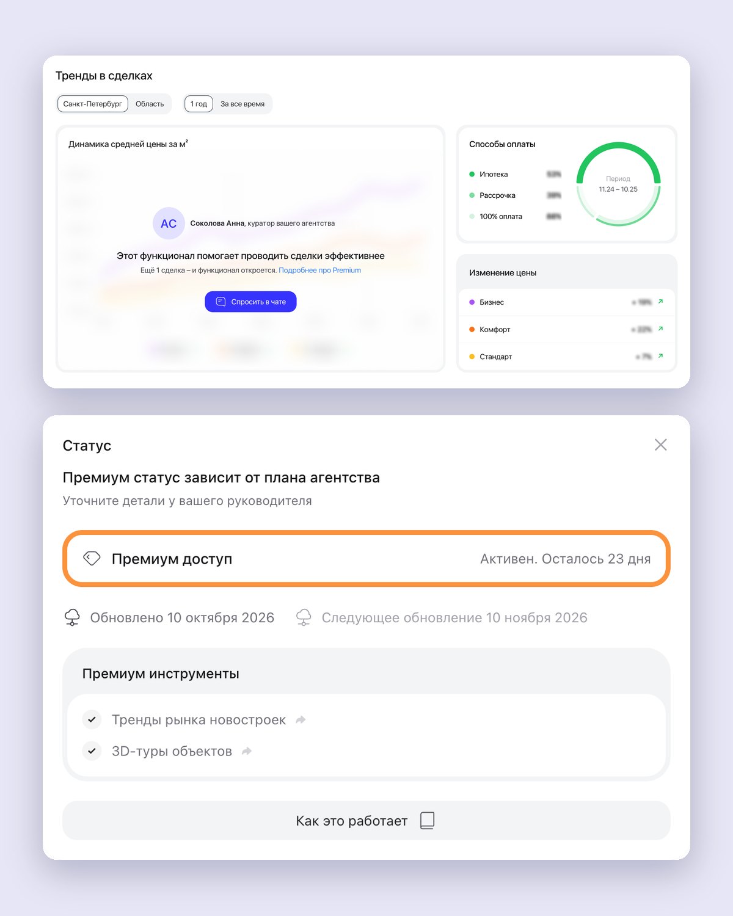Click the trend arrow in Комфорт row
The height and width of the screenshot is (916, 733).
[x=660, y=329]
